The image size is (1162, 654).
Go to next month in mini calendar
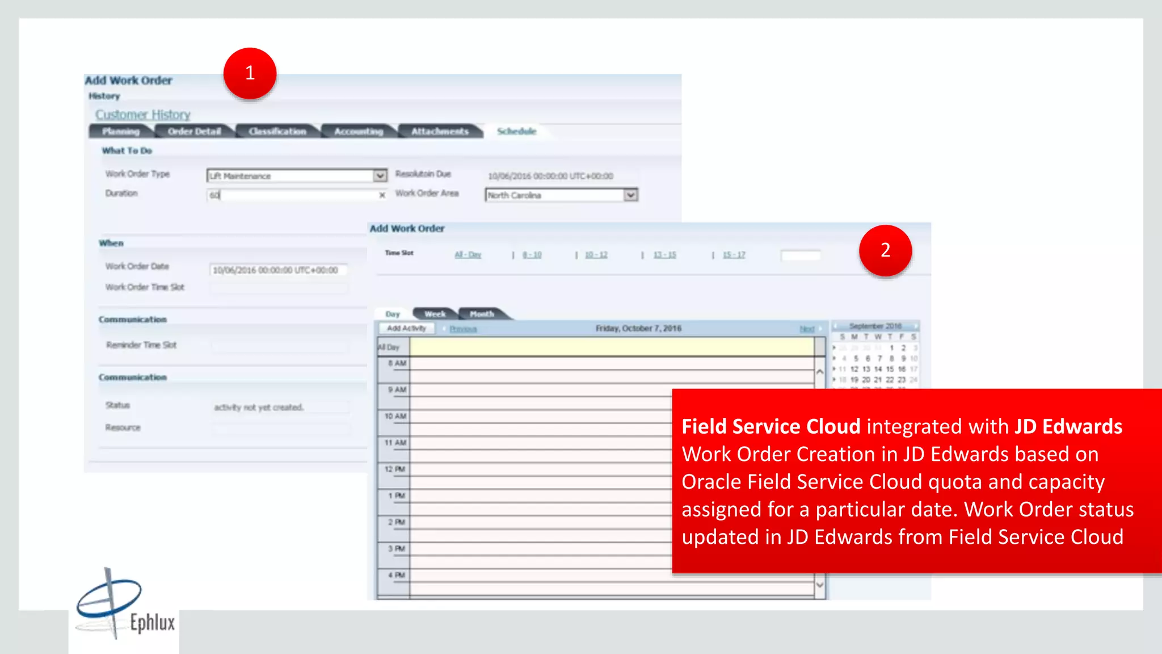click(x=915, y=326)
